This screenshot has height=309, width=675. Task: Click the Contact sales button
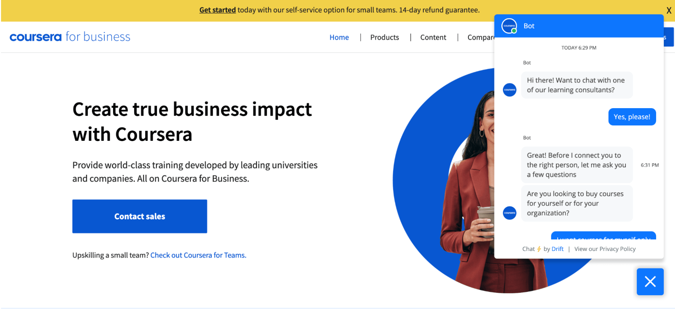[140, 216]
